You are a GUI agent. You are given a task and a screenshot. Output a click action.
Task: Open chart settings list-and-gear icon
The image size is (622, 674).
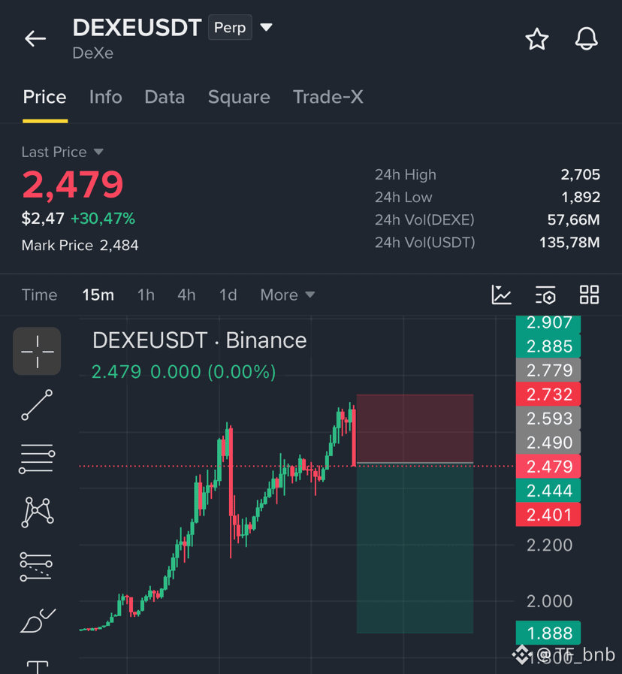tap(545, 295)
